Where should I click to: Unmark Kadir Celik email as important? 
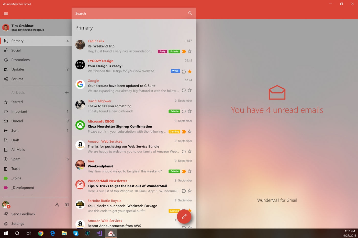pos(184,52)
